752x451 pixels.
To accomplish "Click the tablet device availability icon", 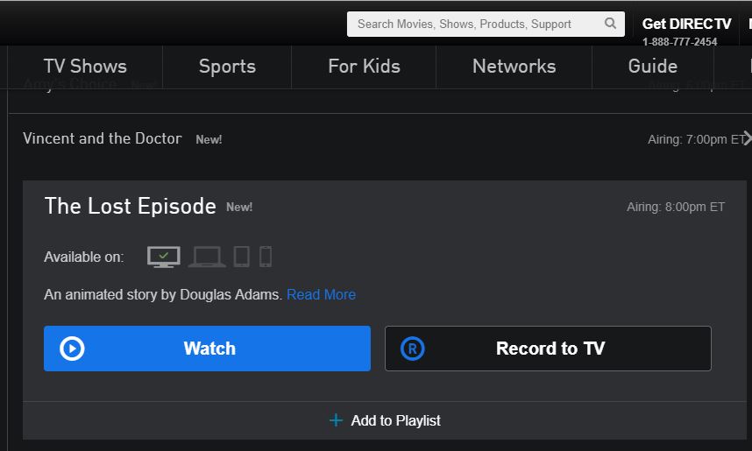I will [241, 257].
